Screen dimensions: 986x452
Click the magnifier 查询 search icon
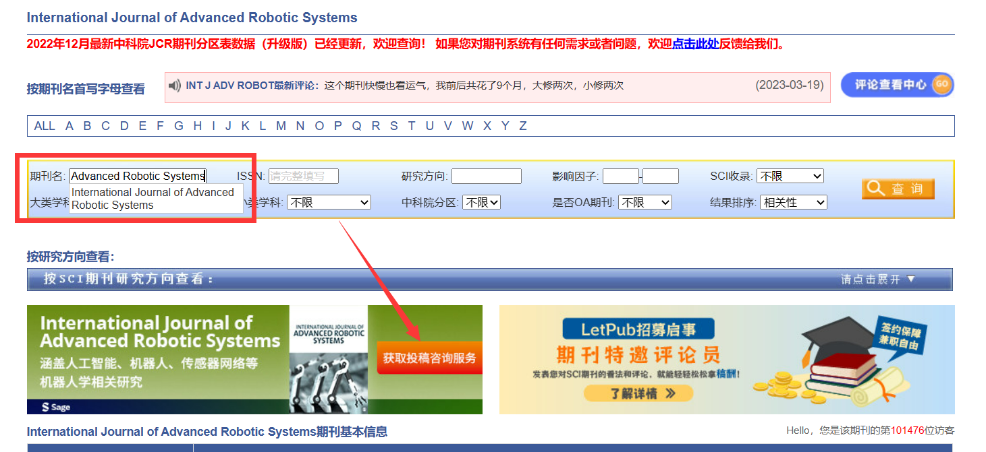click(898, 189)
